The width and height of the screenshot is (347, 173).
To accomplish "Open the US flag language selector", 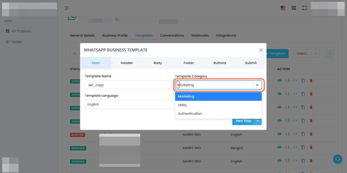I will [283, 8].
